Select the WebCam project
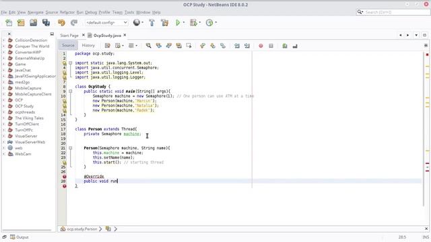 tap(23, 154)
